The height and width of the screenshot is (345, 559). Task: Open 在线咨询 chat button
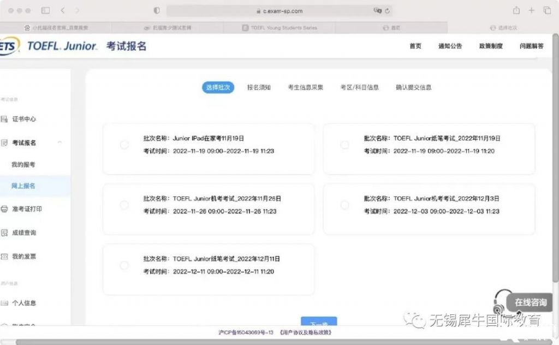coord(531,302)
